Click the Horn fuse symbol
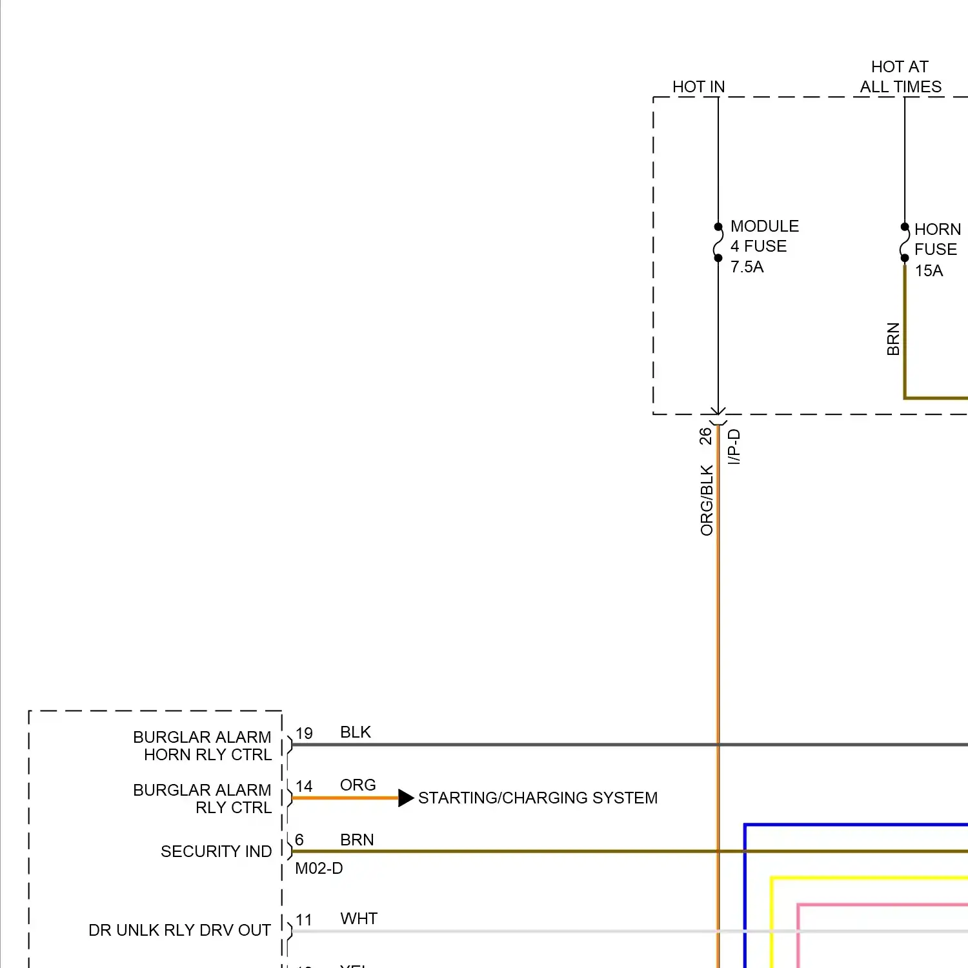Viewport: 968px width, 968px height. coord(904,243)
